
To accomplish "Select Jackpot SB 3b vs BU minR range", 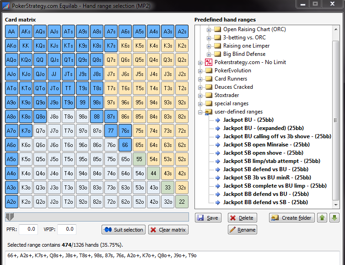I will click(267, 178).
